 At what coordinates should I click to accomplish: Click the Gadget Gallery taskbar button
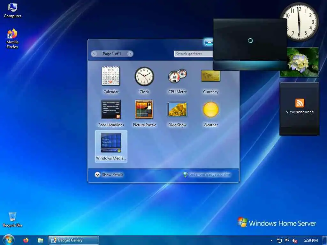click(x=74, y=240)
